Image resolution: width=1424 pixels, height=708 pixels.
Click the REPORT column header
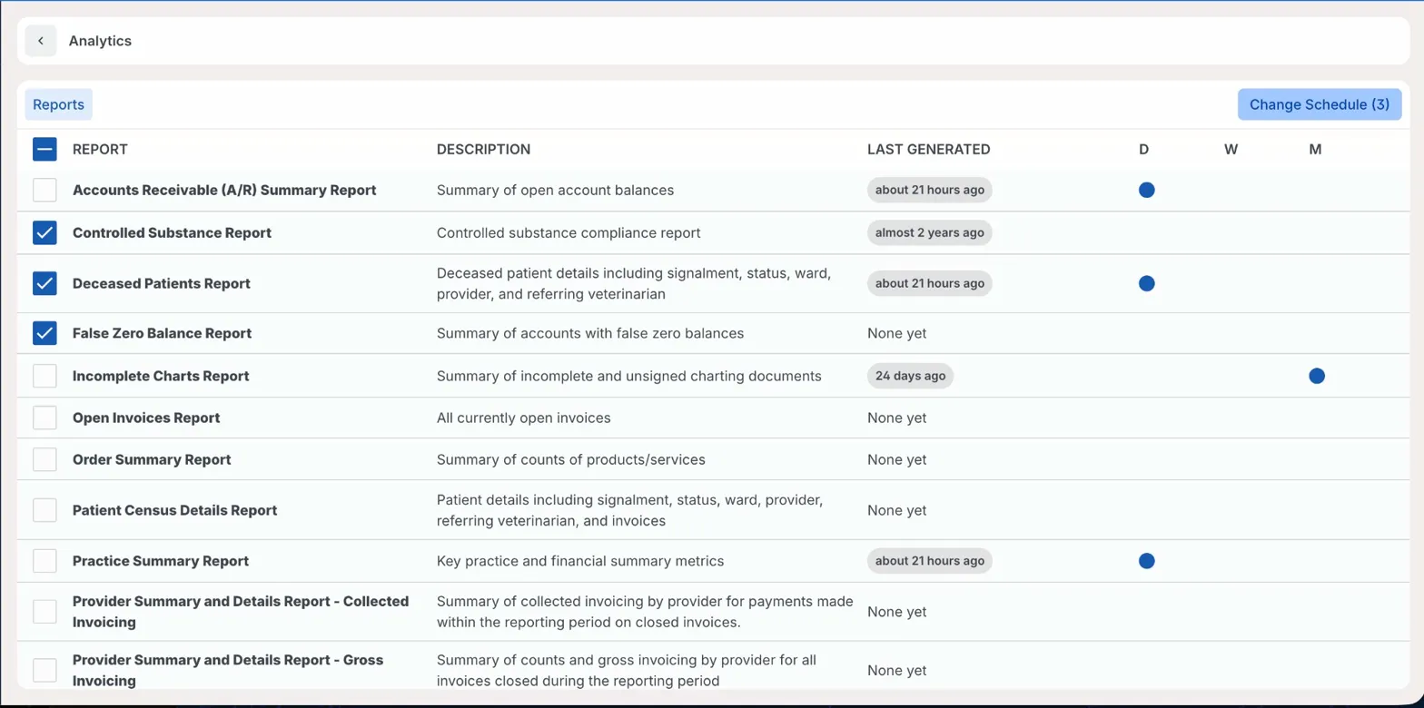click(x=100, y=150)
